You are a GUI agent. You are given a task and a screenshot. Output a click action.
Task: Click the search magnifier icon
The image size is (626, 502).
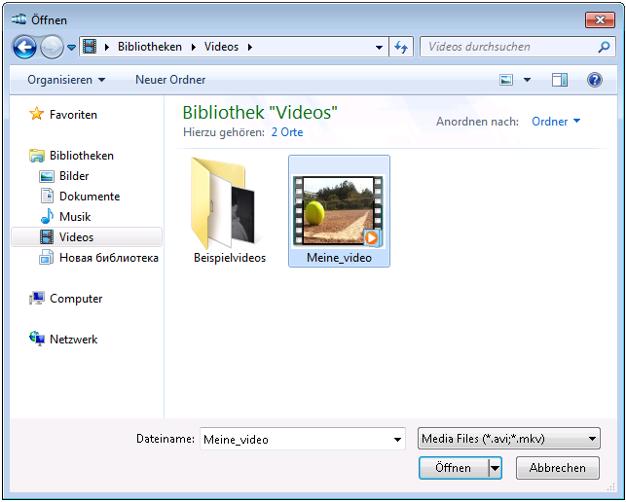pyautogui.click(x=604, y=47)
